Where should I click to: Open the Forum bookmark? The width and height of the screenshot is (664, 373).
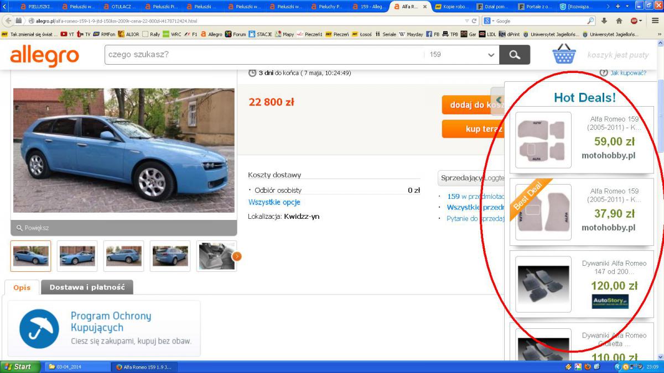(x=235, y=34)
